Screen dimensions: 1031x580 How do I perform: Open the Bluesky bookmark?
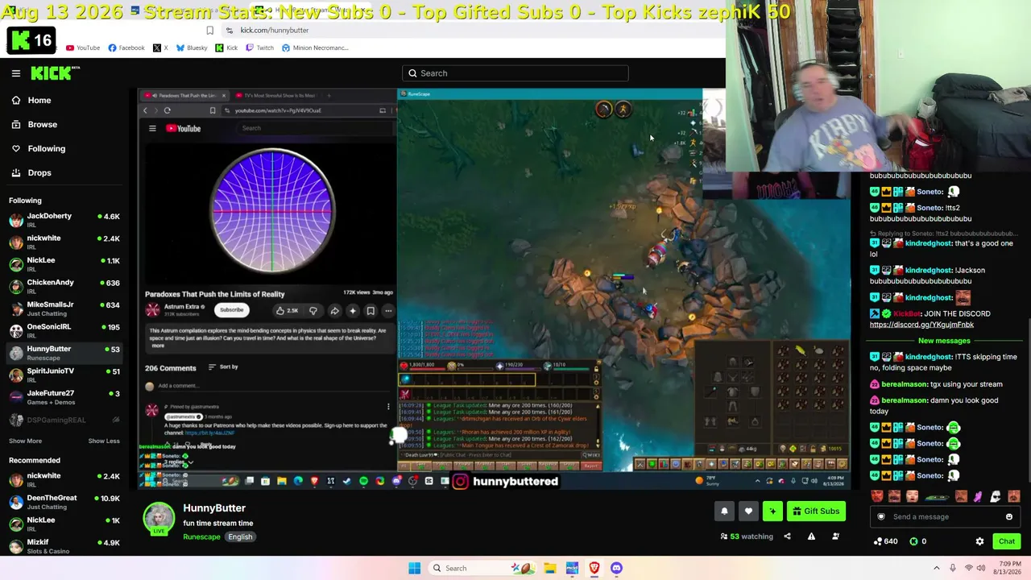coord(192,48)
